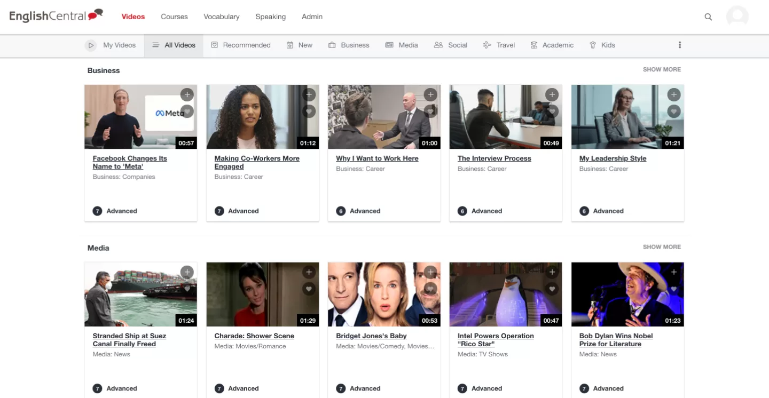The image size is (769, 398).
Task: Open Admin in the top navigation
Action: [312, 17]
